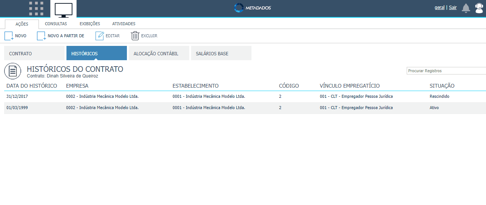Sort by Situação column header

(442, 86)
